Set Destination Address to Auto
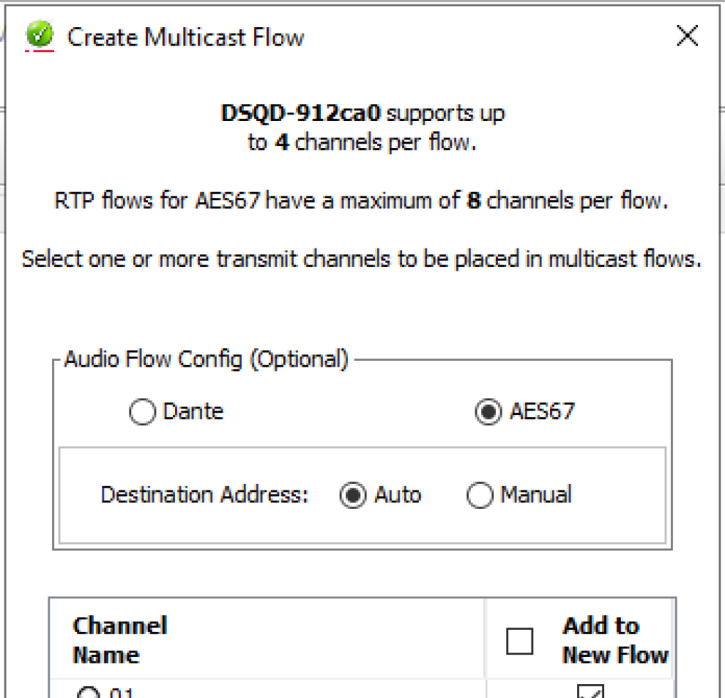The height and width of the screenshot is (698, 725). pyautogui.click(x=353, y=496)
